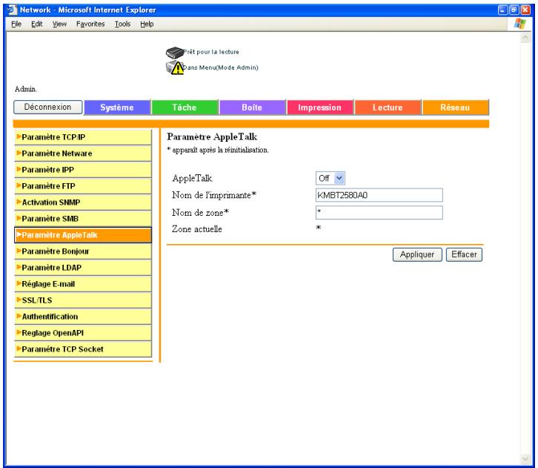Click the warning scanner status icon
The image size is (538, 468).
coord(175,67)
